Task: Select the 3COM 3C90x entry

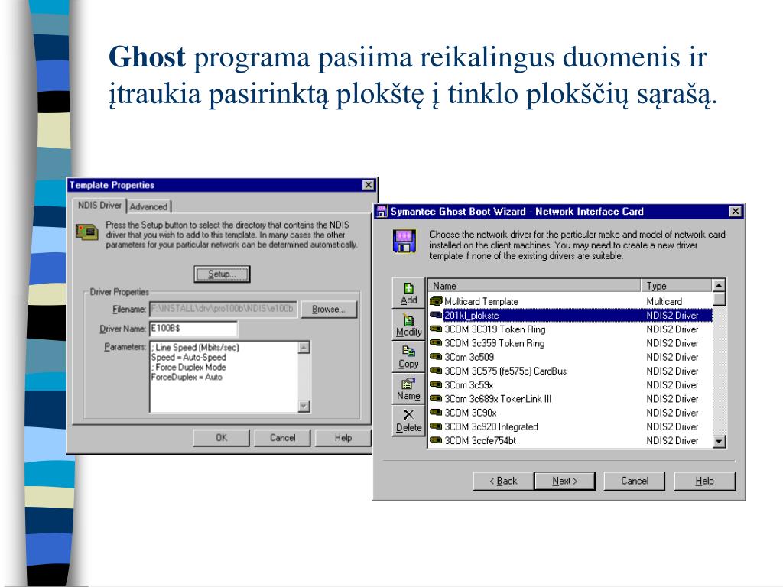Action: pos(570,413)
